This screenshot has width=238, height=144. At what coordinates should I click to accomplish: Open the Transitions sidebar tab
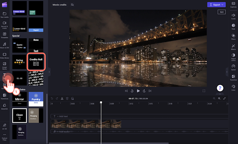[x=4, y=97]
